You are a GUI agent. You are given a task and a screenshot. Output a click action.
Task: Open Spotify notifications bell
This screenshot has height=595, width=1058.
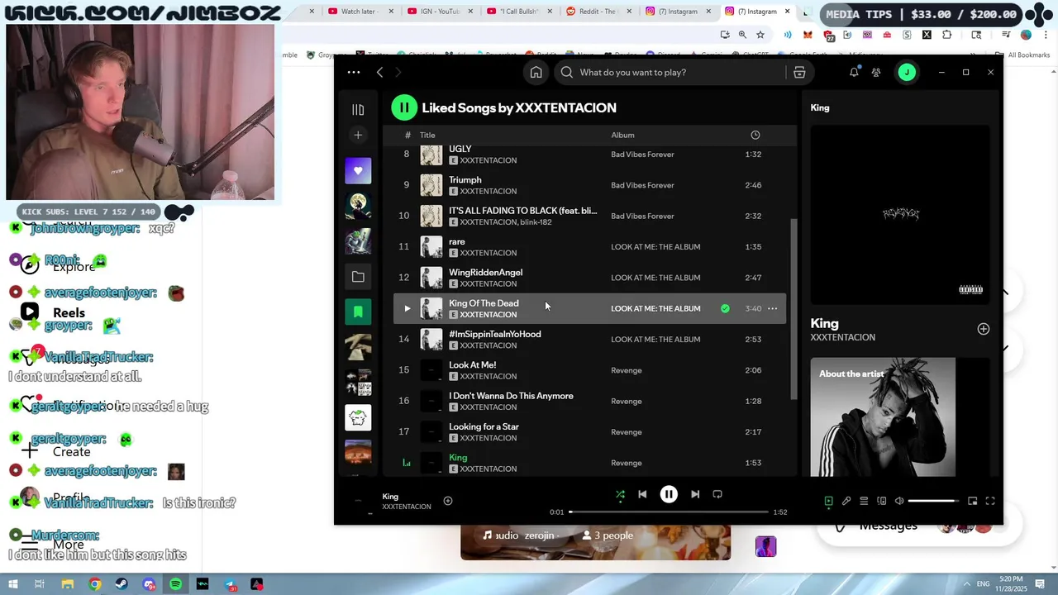[x=854, y=73]
